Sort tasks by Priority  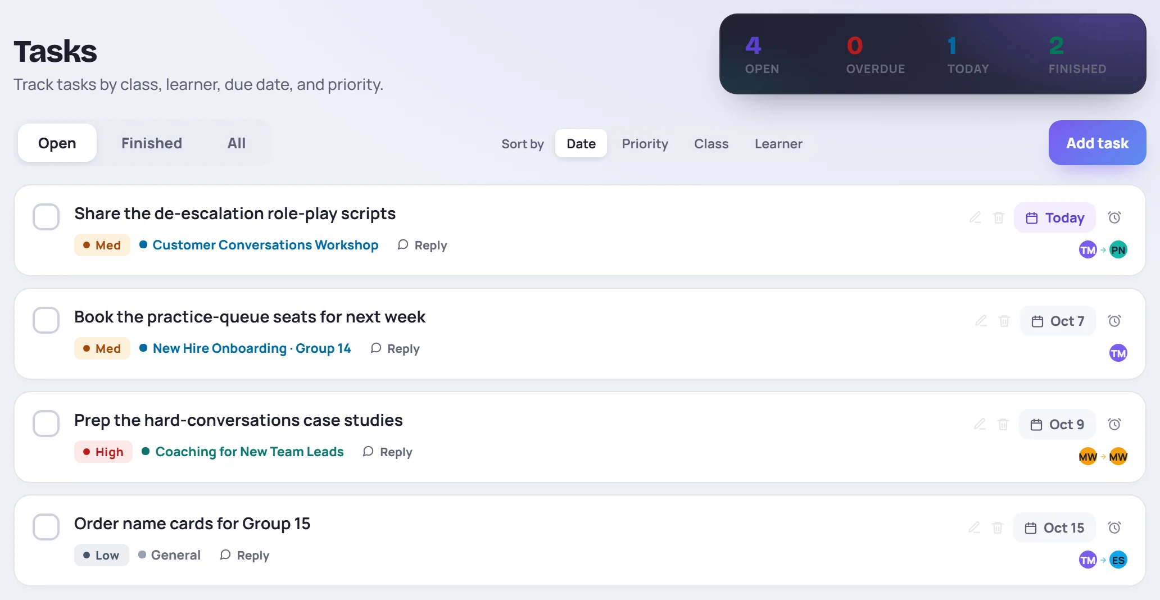[645, 144]
